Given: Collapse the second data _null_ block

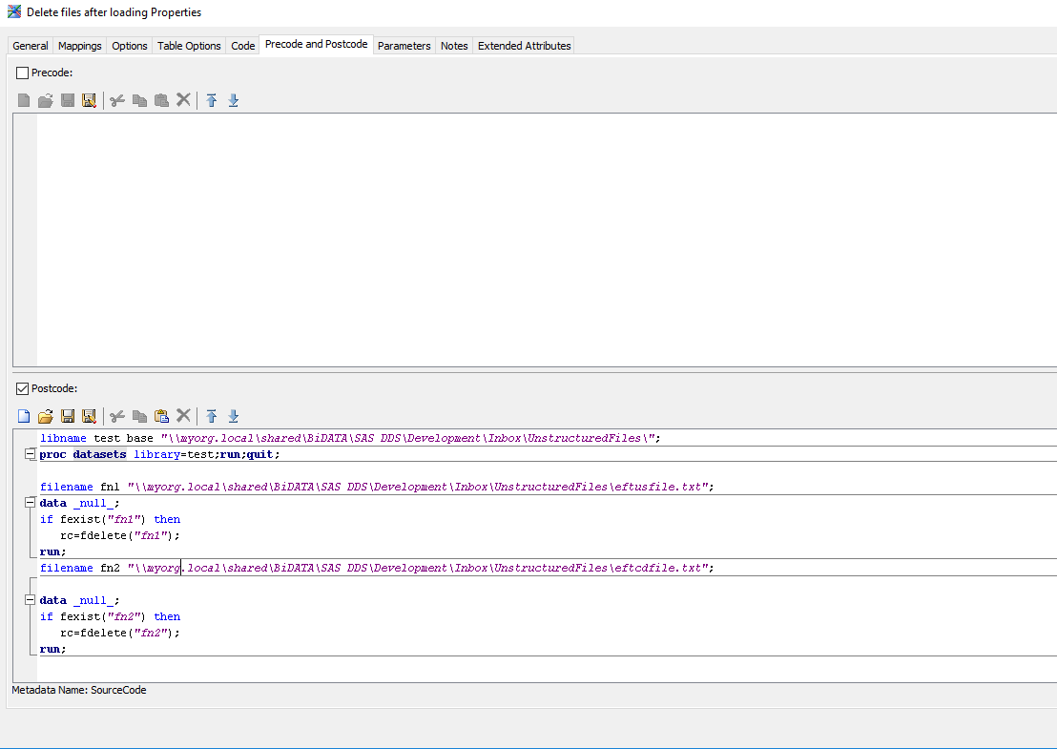Looking at the screenshot, I should click(x=30, y=601).
